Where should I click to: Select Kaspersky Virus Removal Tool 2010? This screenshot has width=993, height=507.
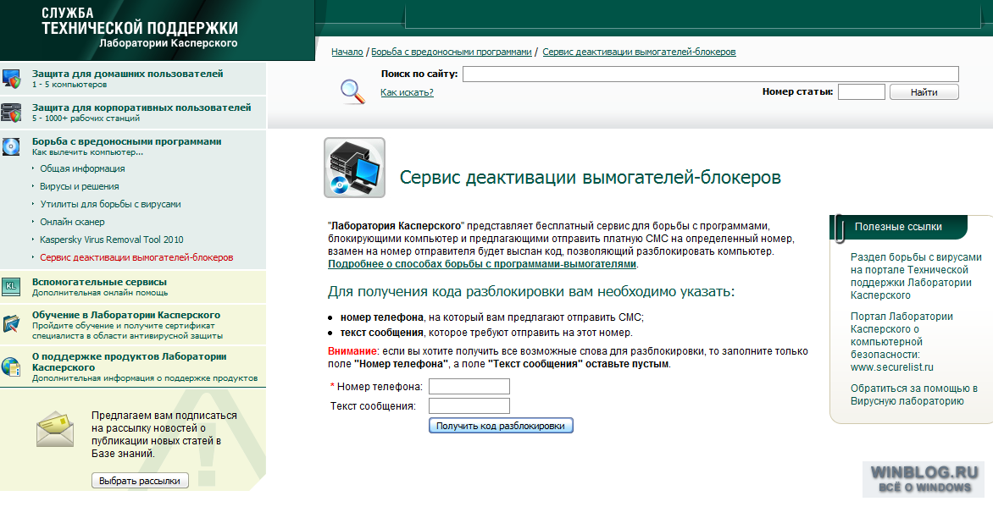(112, 240)
